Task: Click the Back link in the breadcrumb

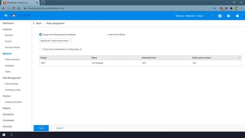Action: coord(39,23)
